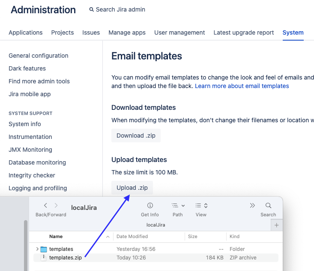Viewport: 314px width, 271px height.
Task: Change Finder View mode via View control
Action: coord(201,206)
